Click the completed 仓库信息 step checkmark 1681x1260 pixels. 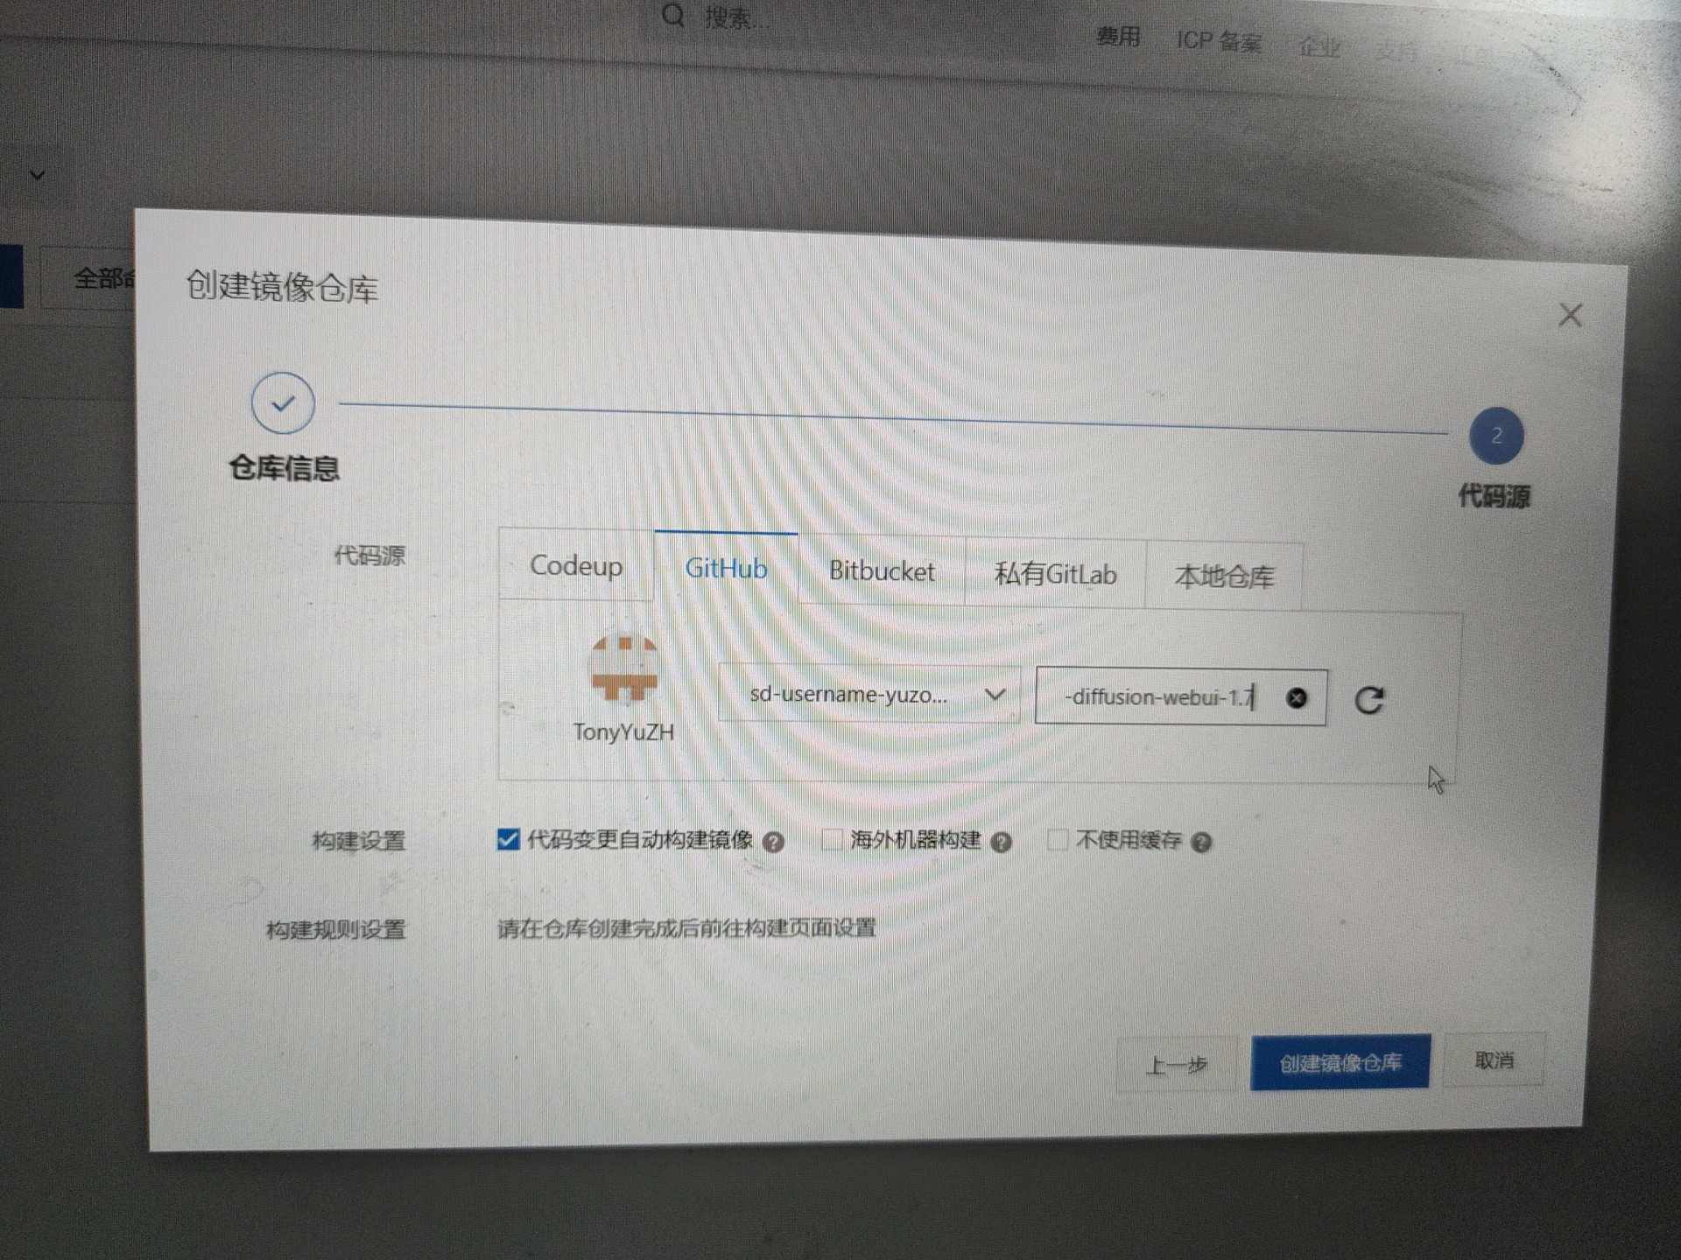point(283,403)
